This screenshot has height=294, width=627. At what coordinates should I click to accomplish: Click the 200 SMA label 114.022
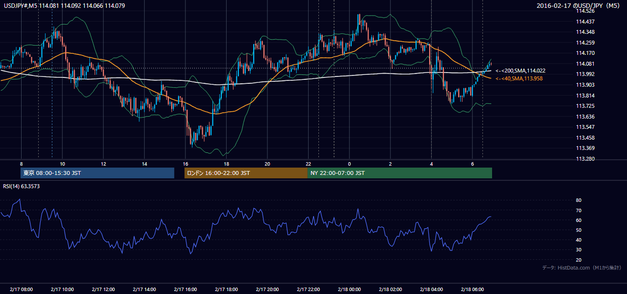[x=520, y=71]
